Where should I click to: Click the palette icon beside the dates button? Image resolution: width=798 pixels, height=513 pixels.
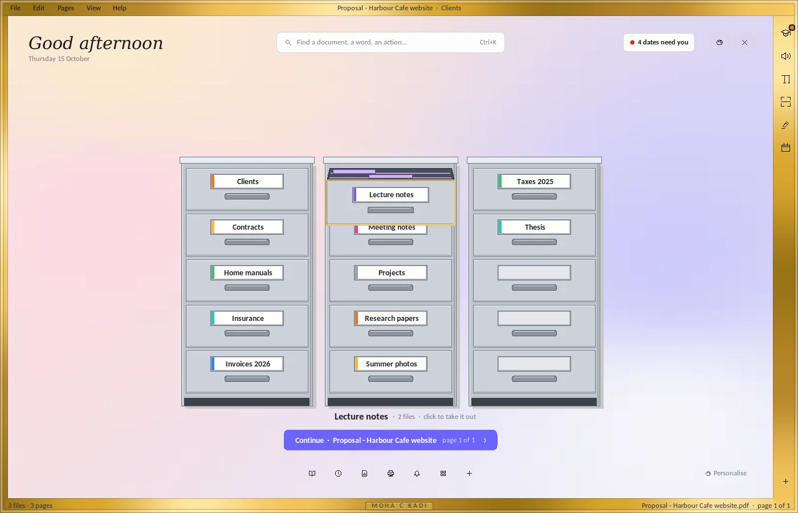point(719,43)
